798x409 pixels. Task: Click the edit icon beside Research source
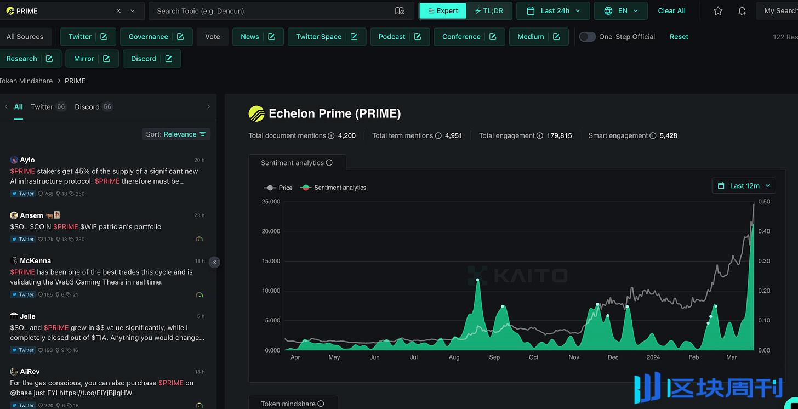pos(49,59)
